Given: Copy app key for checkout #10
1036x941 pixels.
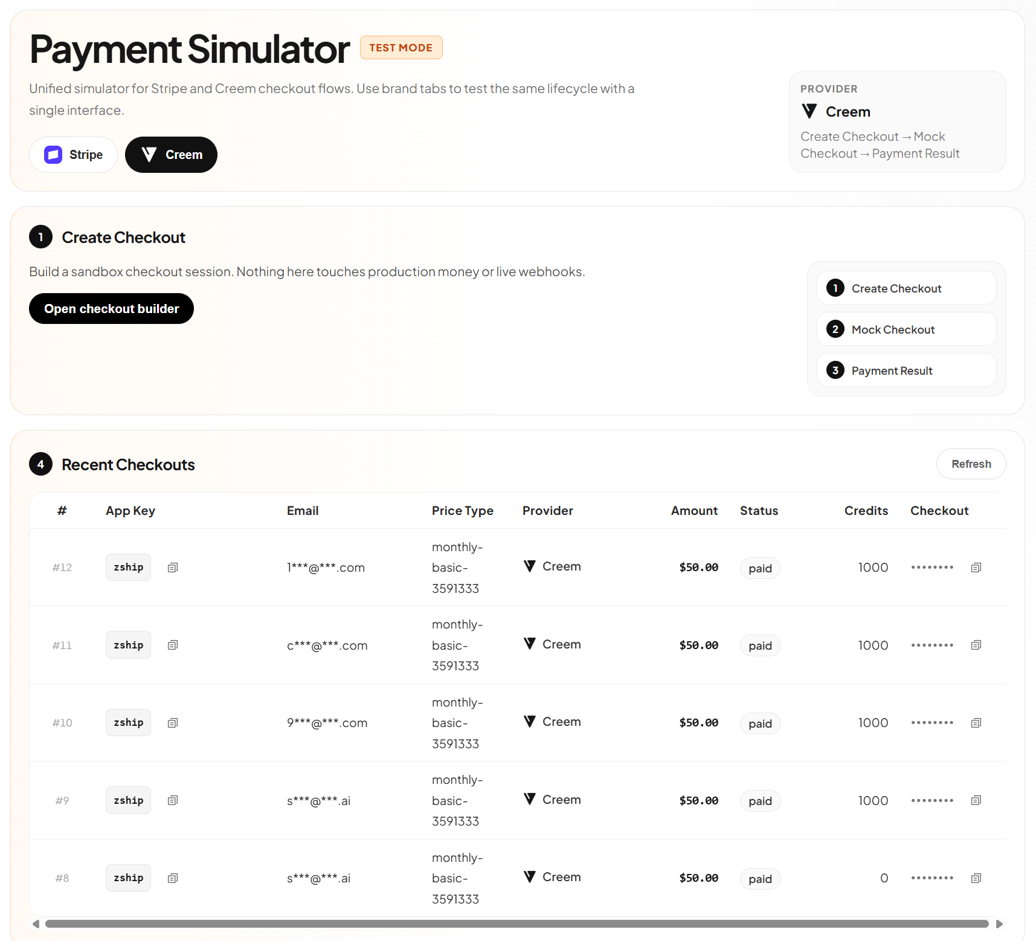Looking at the screenshot, I should pyautogui.click(x=173, y=723).
